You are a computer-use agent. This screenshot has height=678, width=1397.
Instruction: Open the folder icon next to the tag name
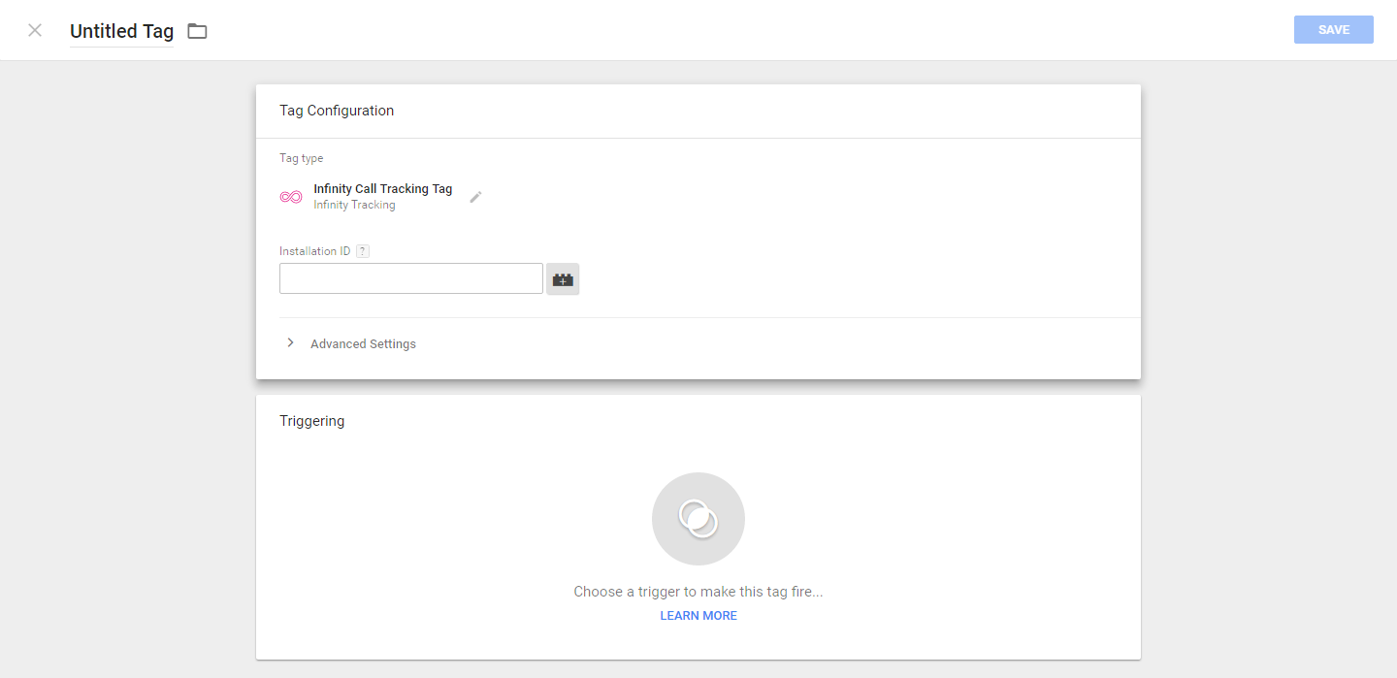[x=197, y=31]
